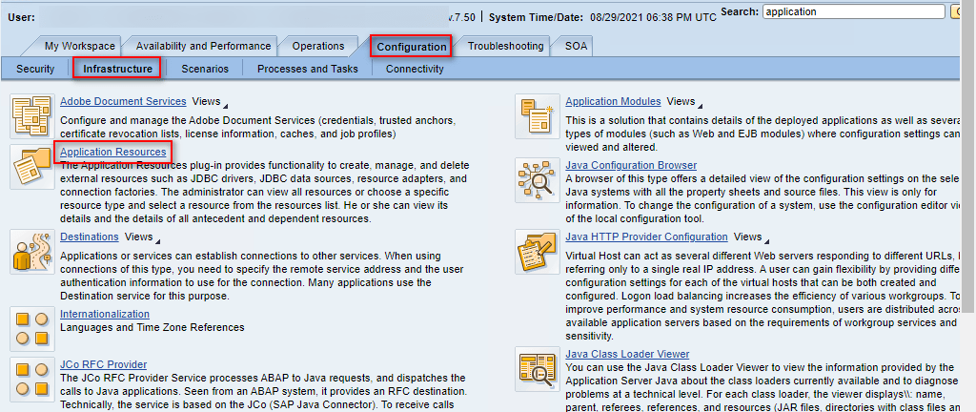Select the Scenarios sub-tab
The image size is (976, 412).
coord(205,69)
